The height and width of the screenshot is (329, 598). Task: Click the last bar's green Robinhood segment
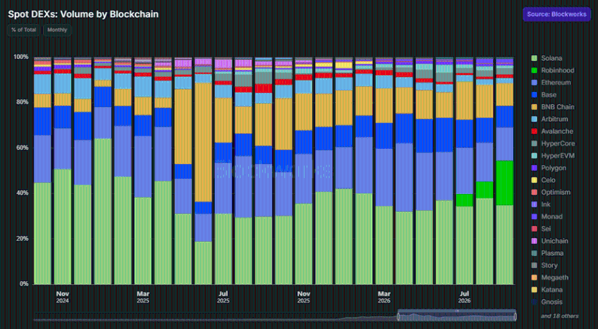coord(505,183)
